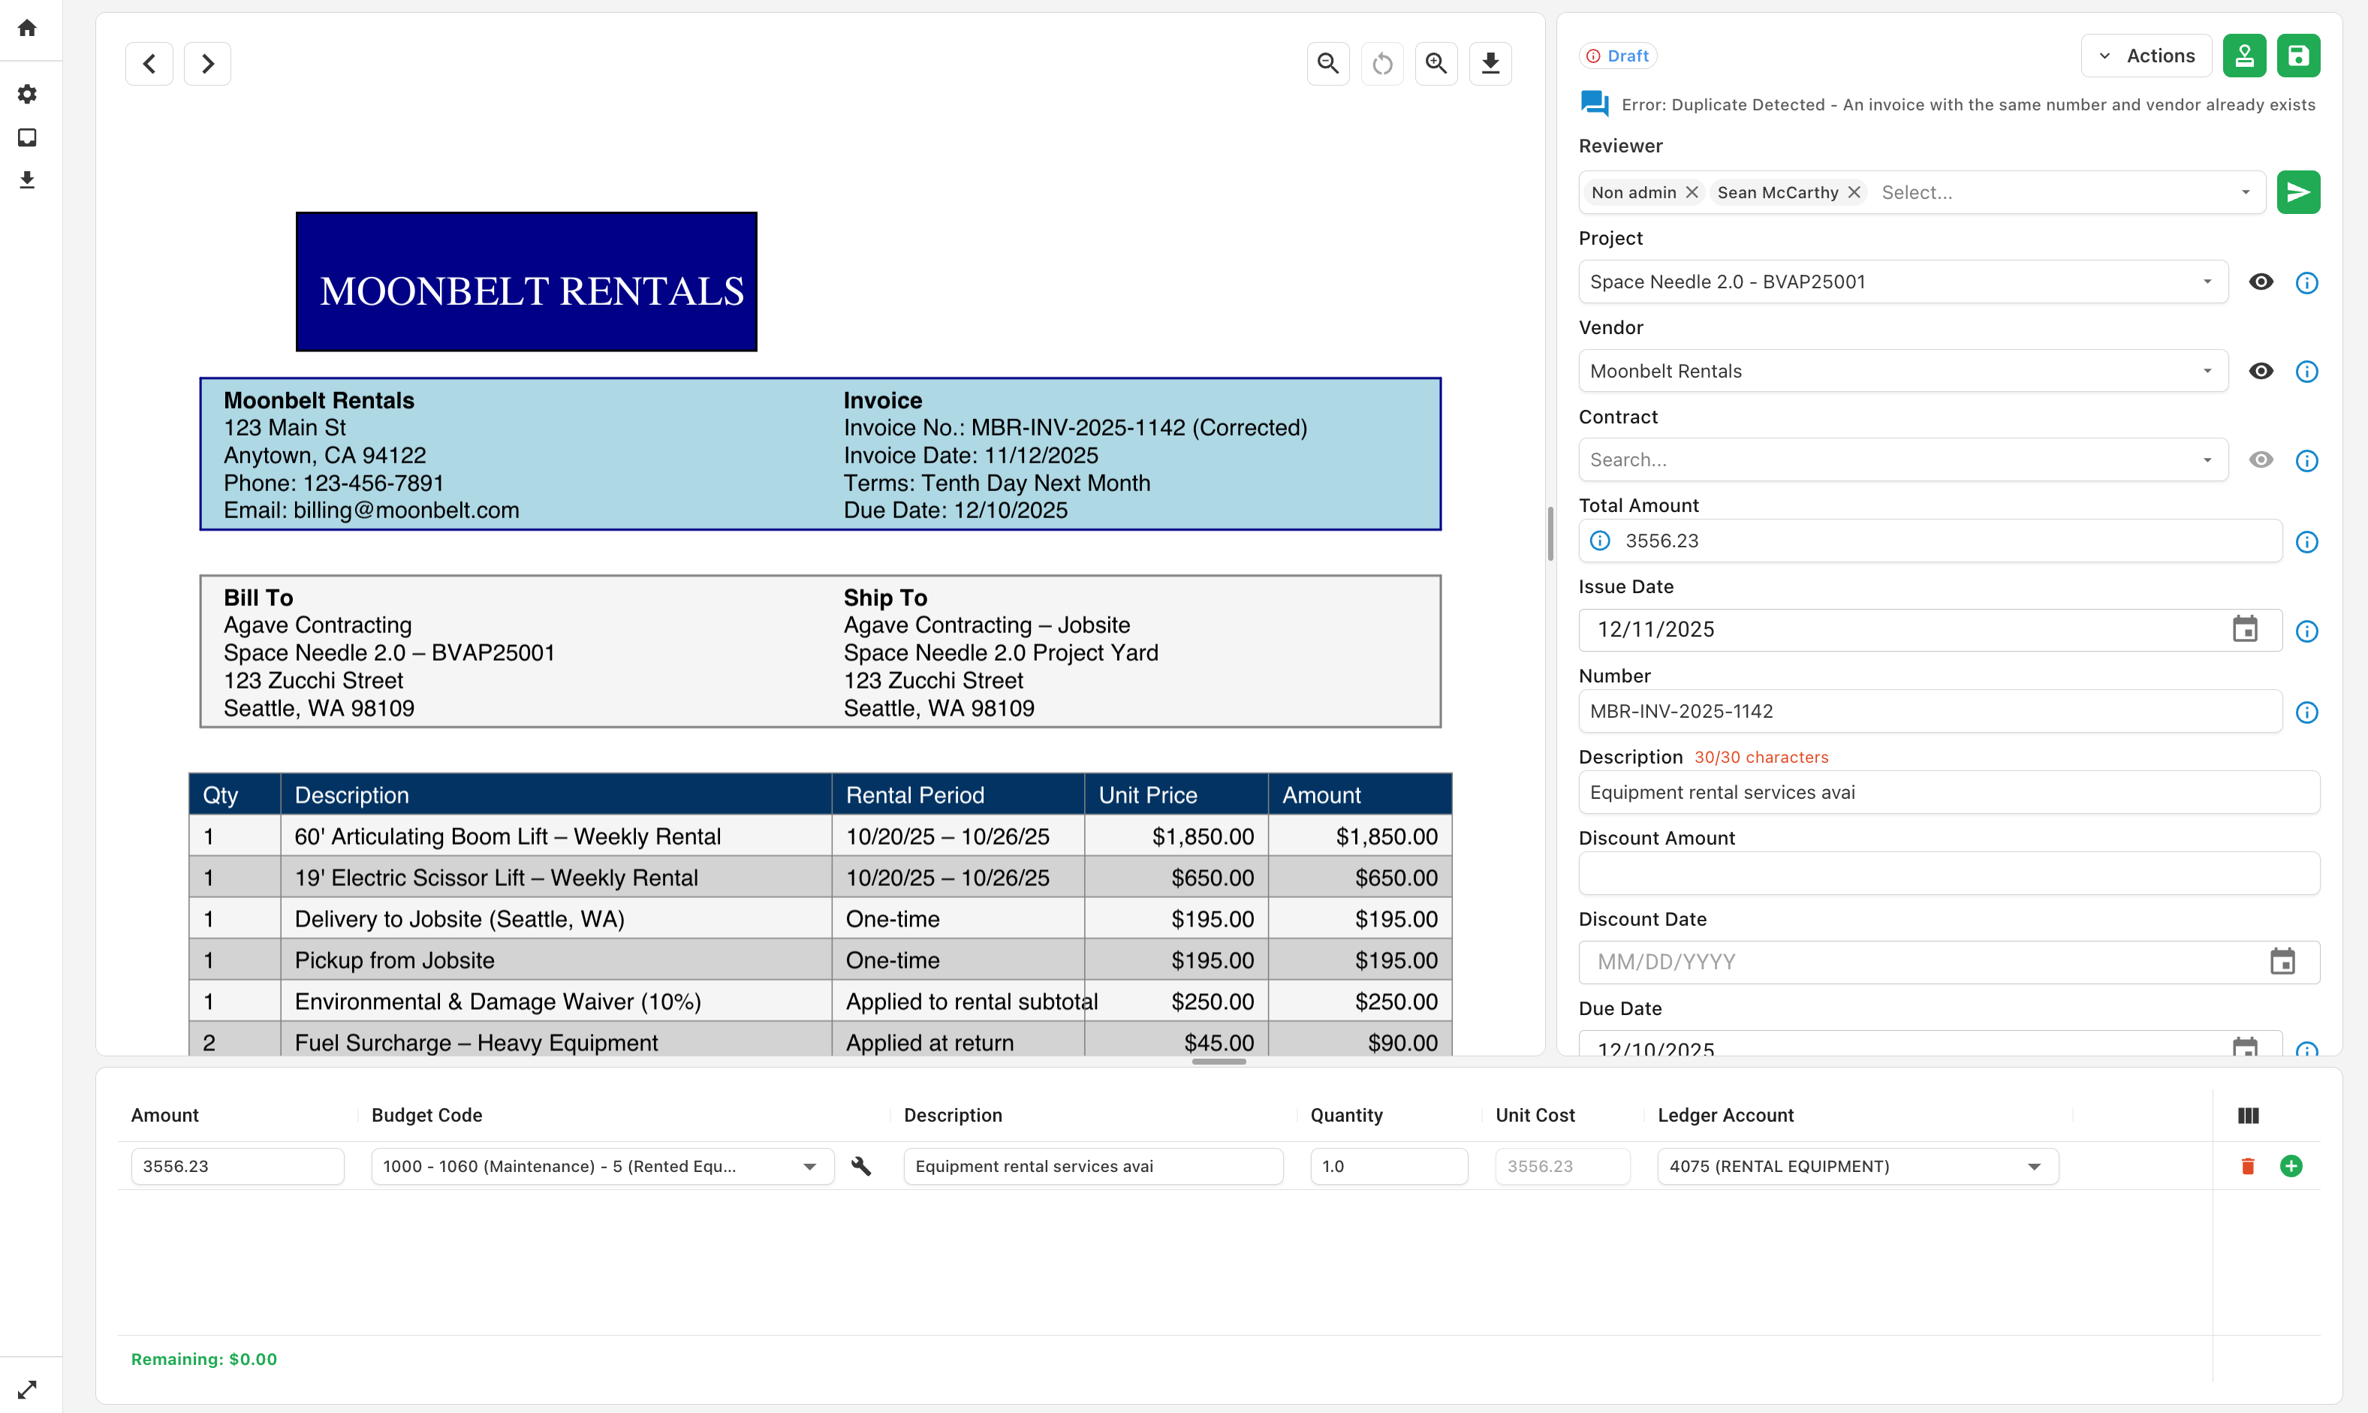This screenshot has width=2368, height=1413.
Task: Send to reviewers using the paper plane icon
Action: click(2298, 191)
